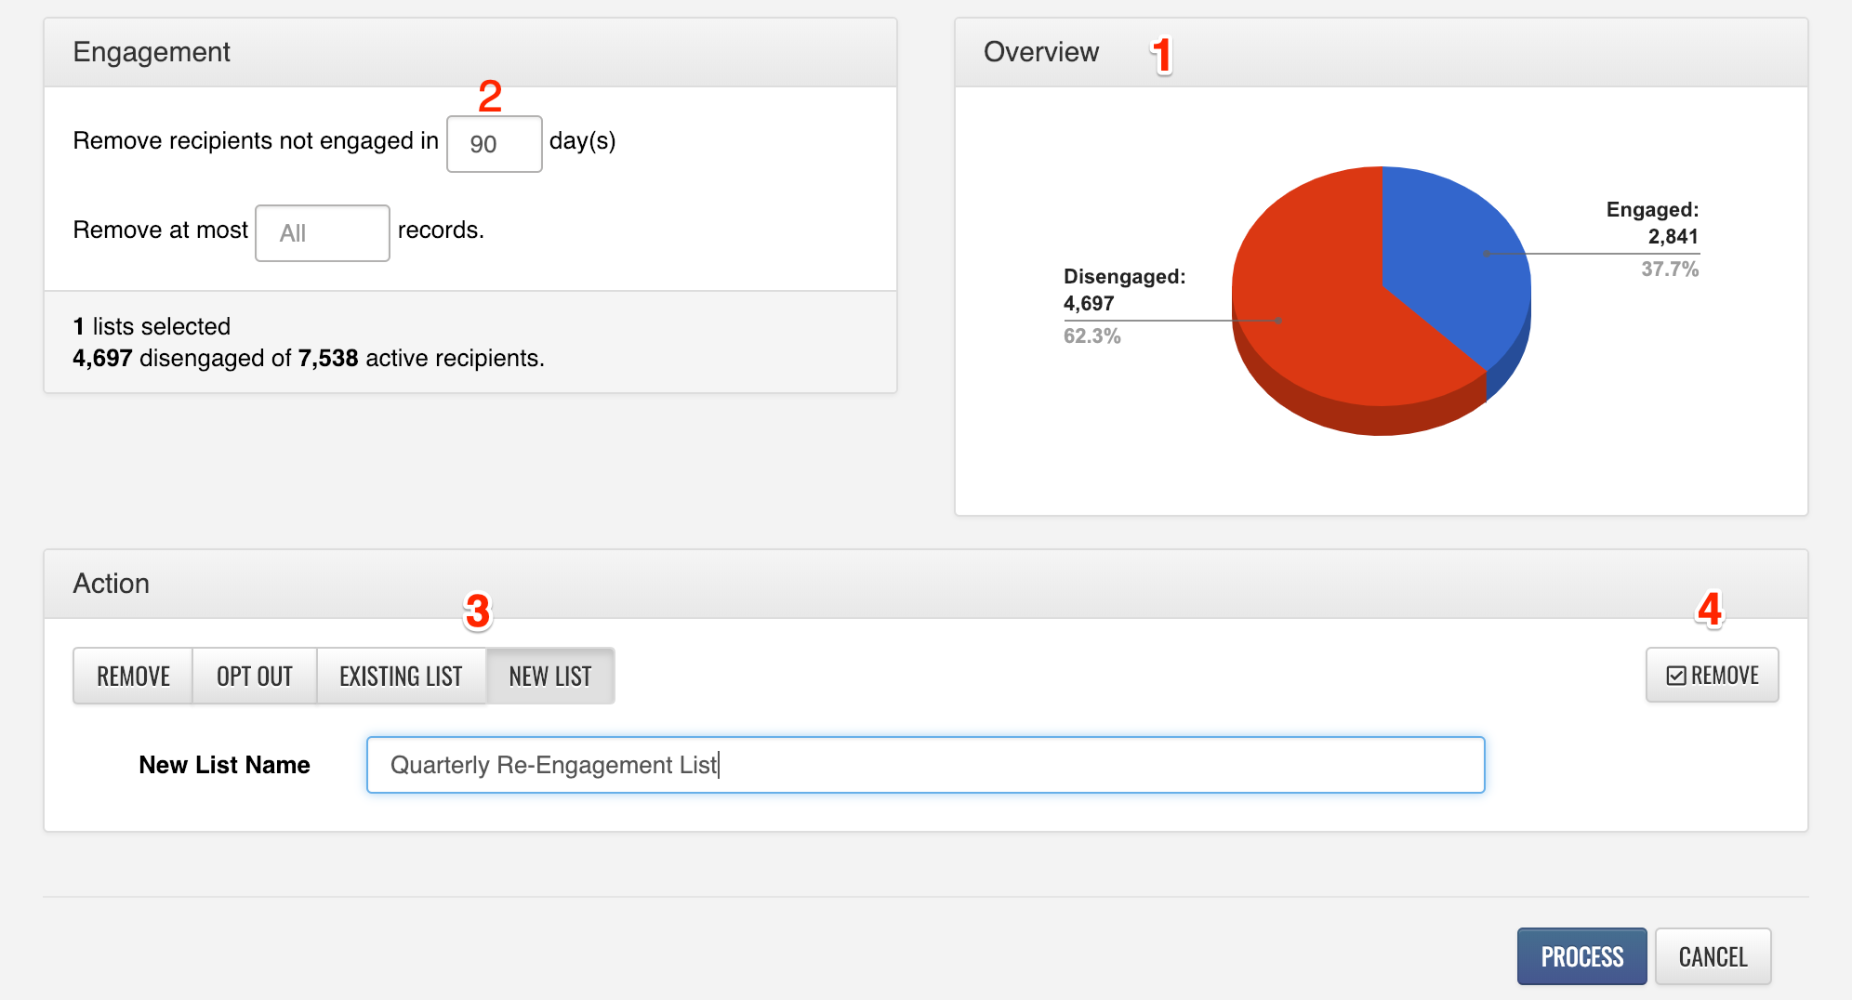Click the days not engaged input field
Screen dimensions: 1852x1000
point(494,144)
